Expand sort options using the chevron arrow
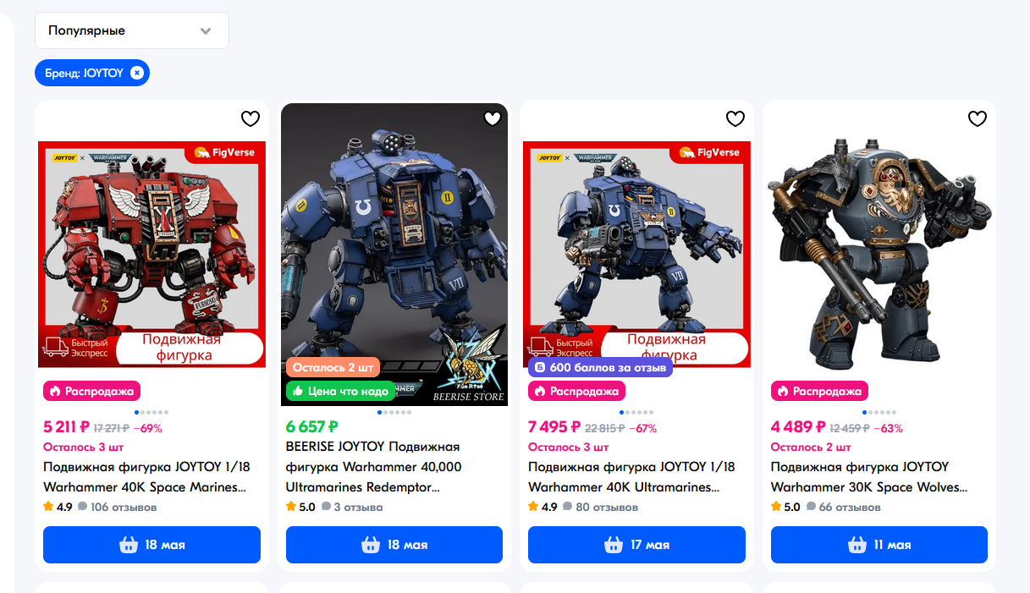 [206, 30]
